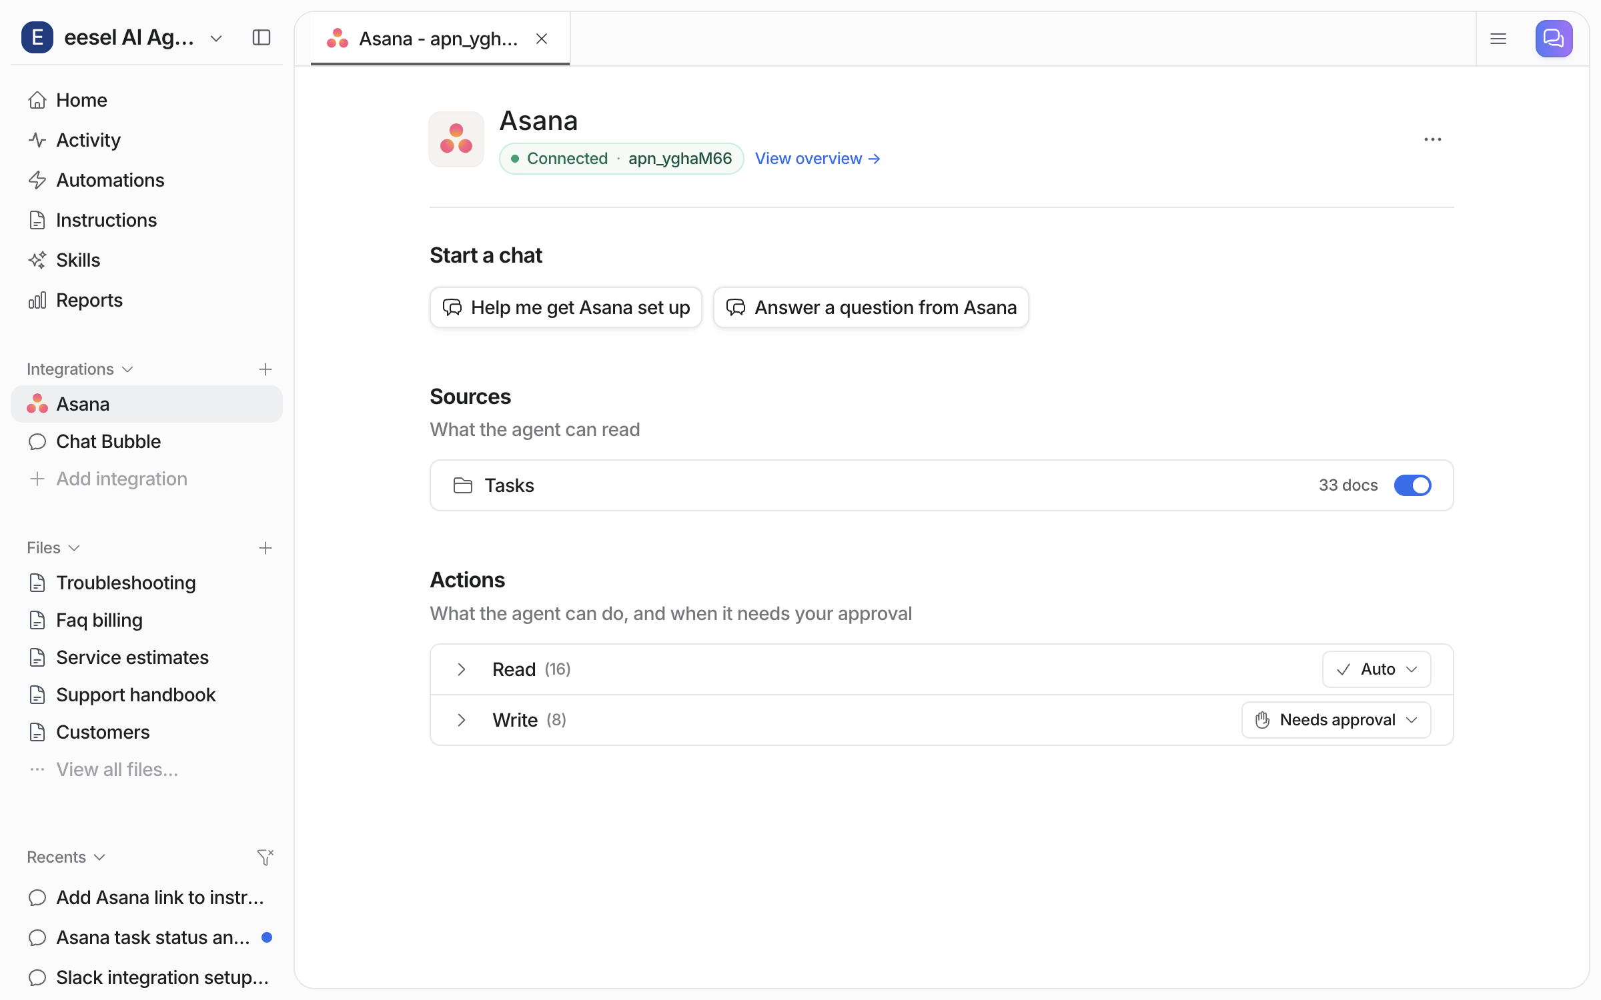Click the Instructions document icon
Screen dimensions: 1601x1000
[x=37, y=220]
